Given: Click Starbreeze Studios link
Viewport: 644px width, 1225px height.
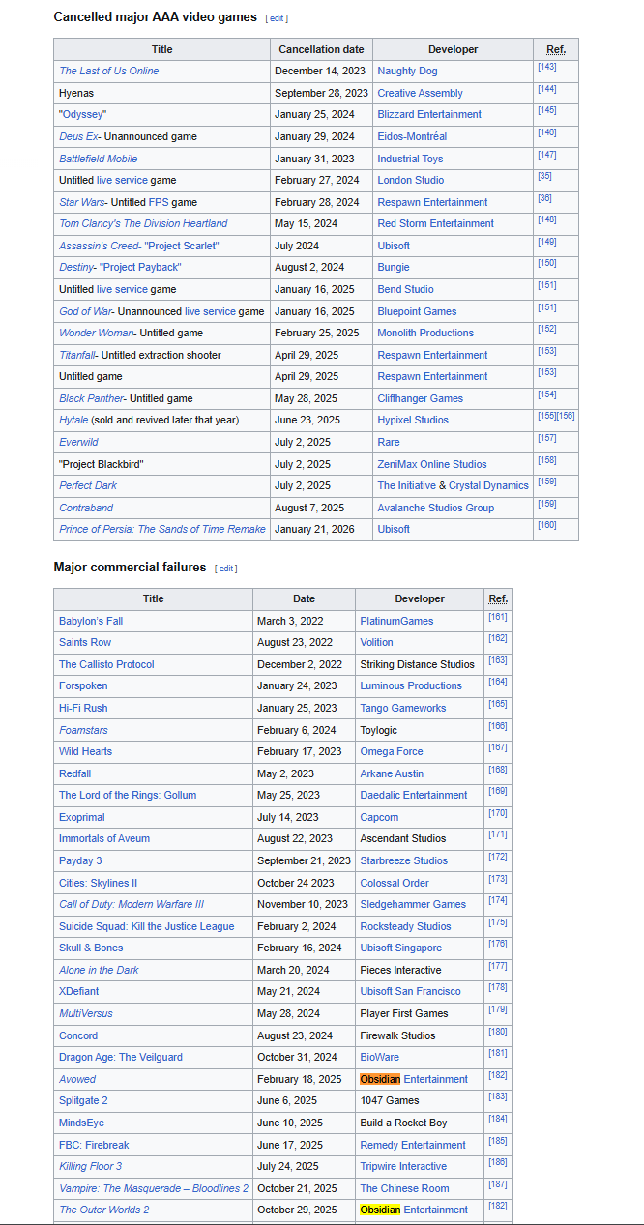Looking at the screenshot, I should tap(403, 860).
